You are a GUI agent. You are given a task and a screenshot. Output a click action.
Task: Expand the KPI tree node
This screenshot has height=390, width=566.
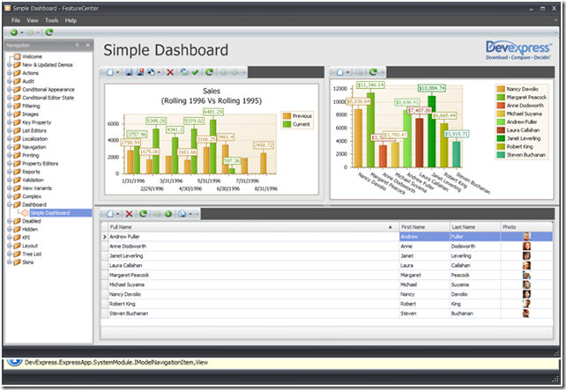(x=10, y=238)
